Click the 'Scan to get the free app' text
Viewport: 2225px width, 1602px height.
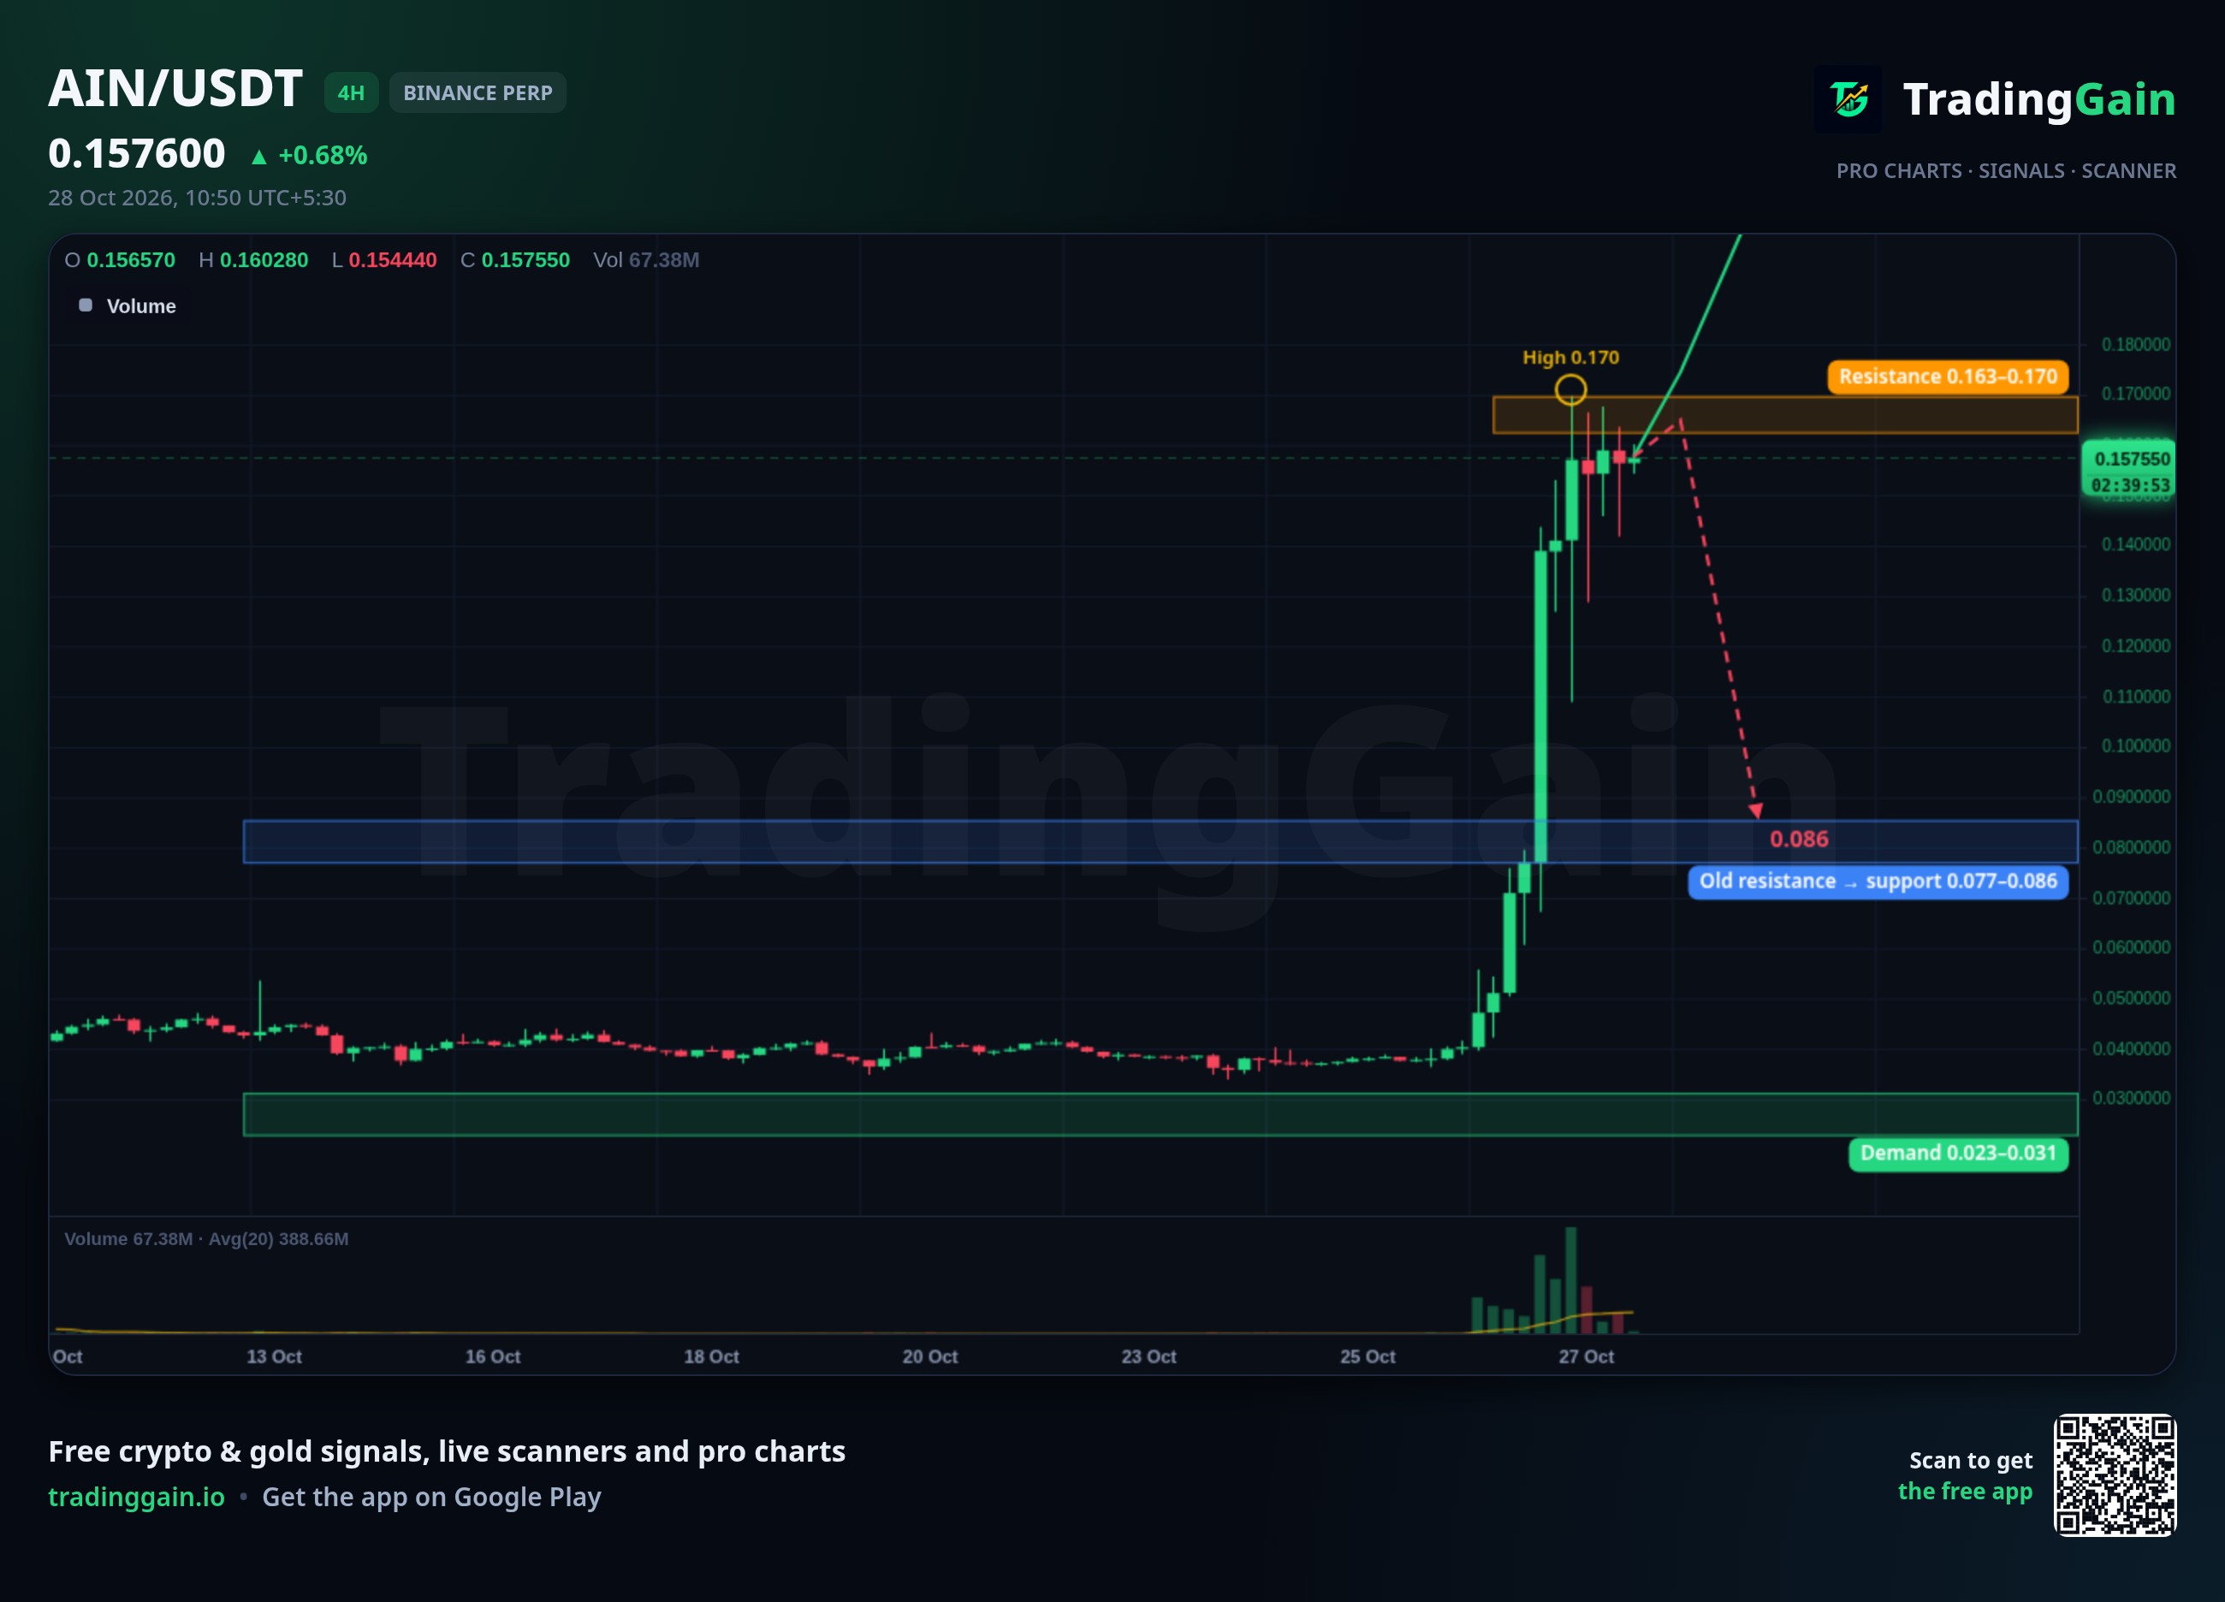coord(1965,1475)
